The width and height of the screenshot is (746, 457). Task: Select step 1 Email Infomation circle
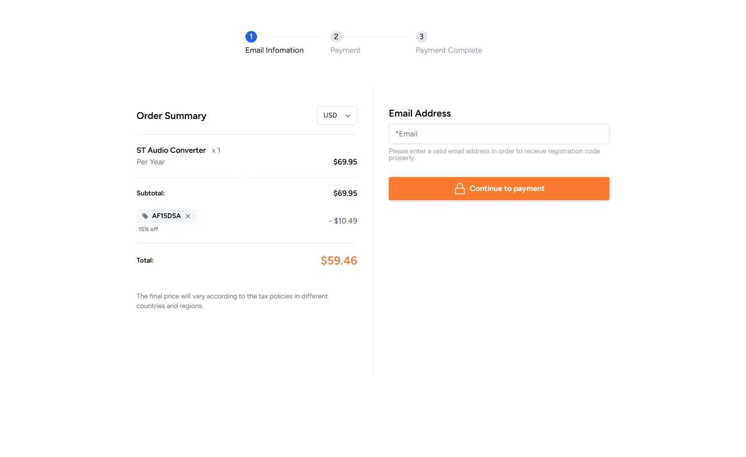[251, 37]
